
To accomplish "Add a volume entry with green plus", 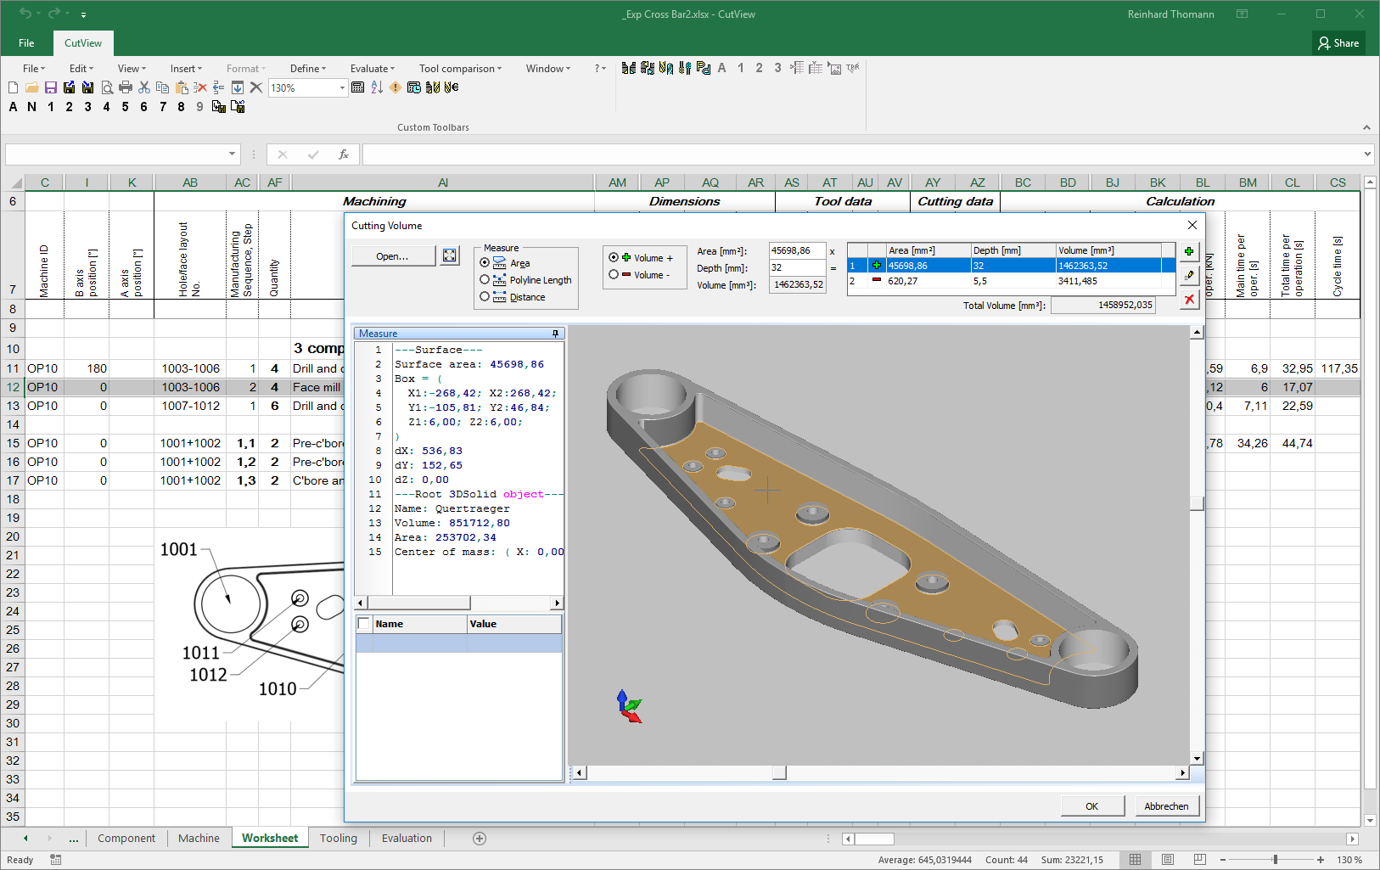I will pos(1189,251).
